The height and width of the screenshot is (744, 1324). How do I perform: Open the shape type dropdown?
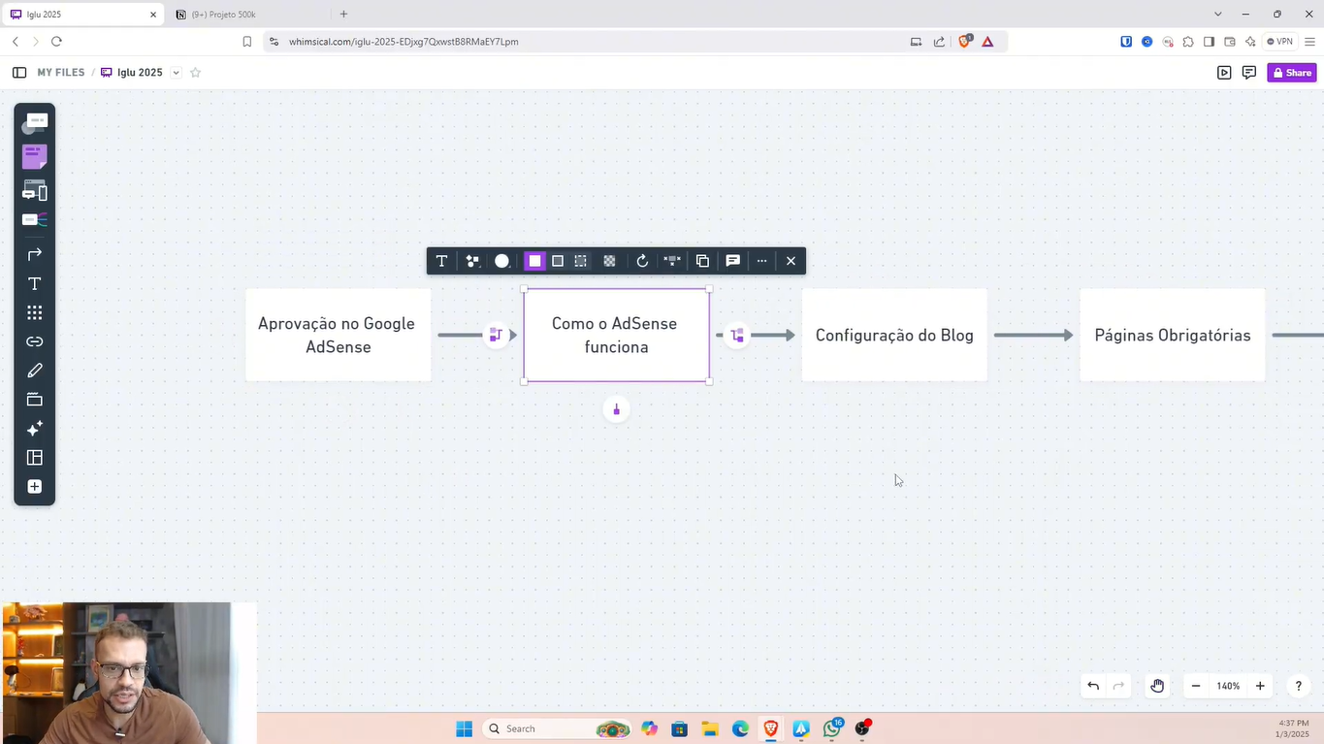point(472,261)
